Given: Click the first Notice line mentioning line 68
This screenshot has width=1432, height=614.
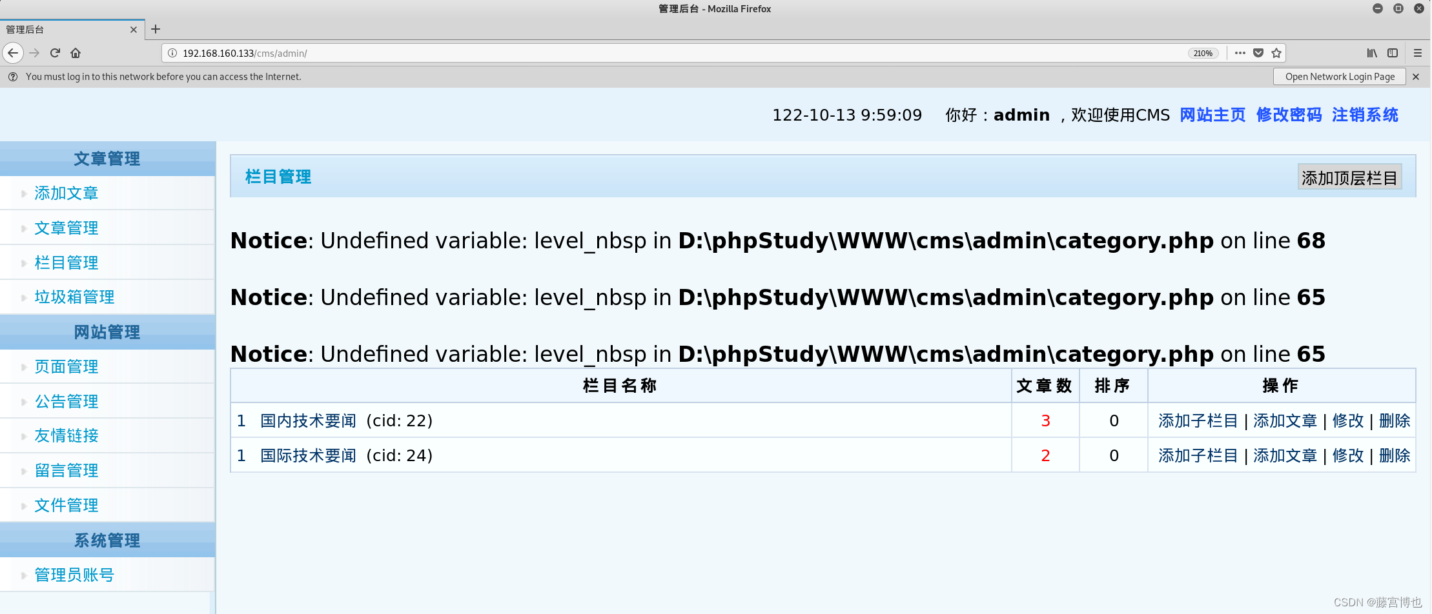Looking at the screenshot, I should [x=778, y=241].
